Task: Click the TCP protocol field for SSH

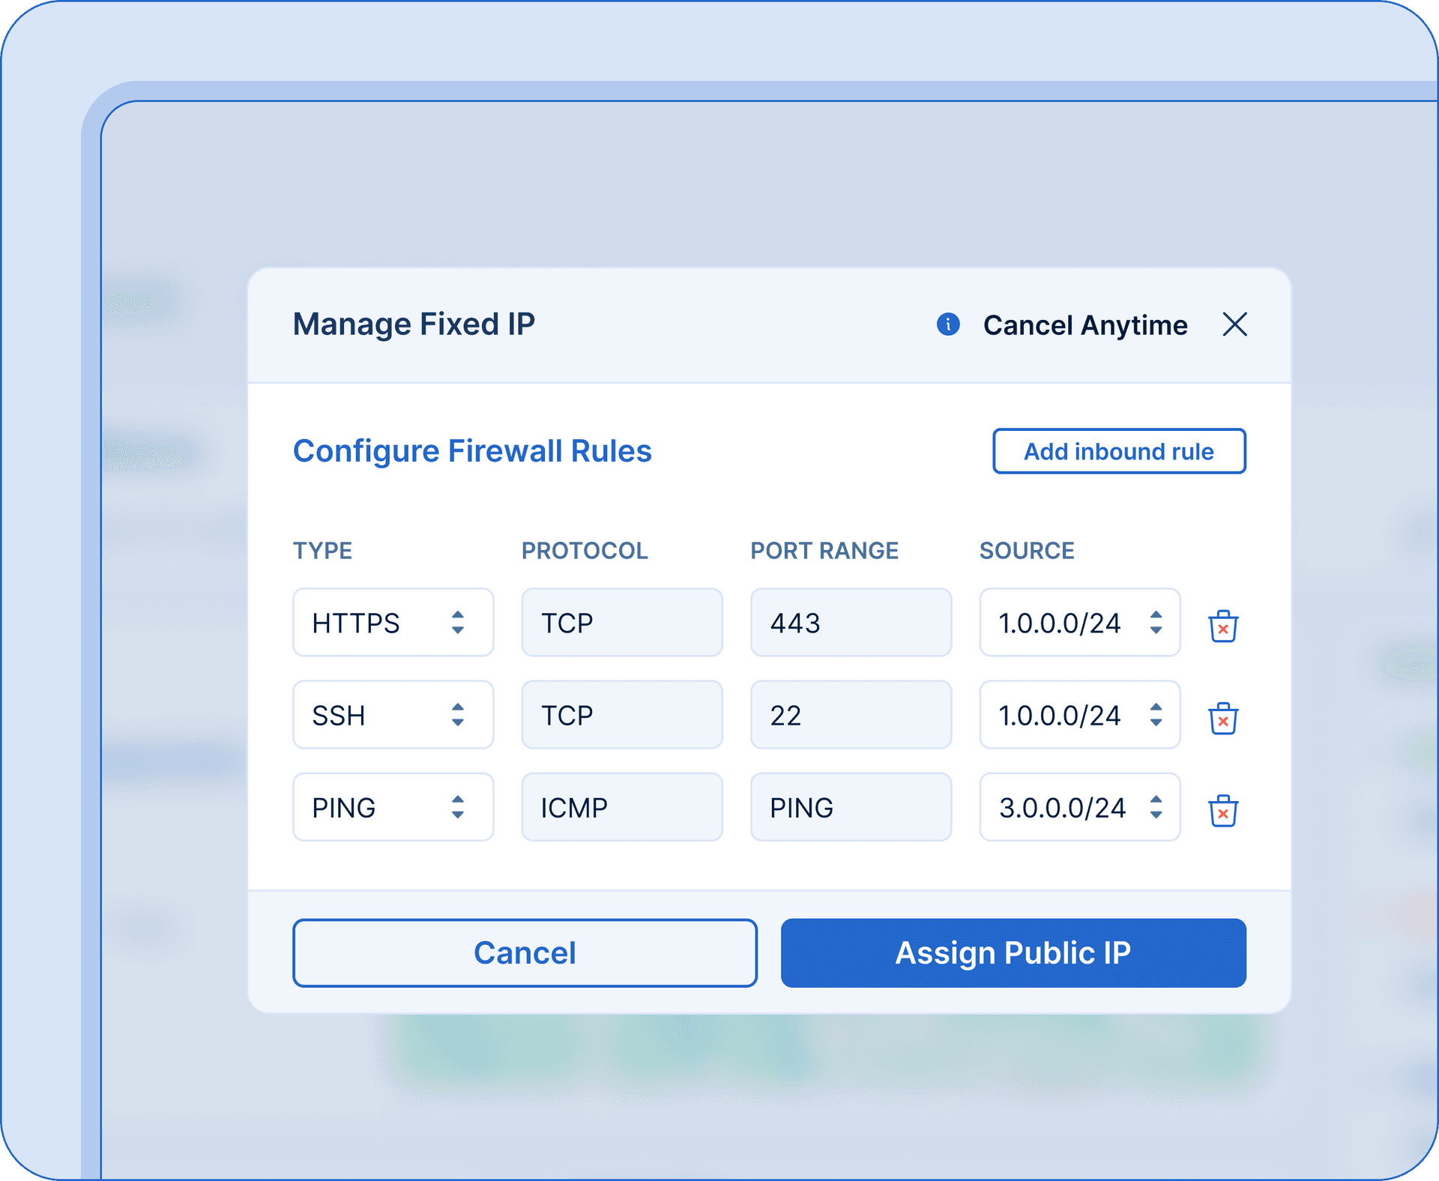Action: (x=622, y=715)
